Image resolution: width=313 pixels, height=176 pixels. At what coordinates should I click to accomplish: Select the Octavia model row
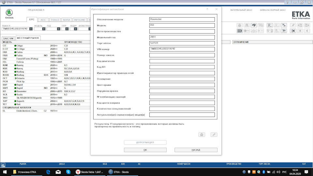point(46,78)
